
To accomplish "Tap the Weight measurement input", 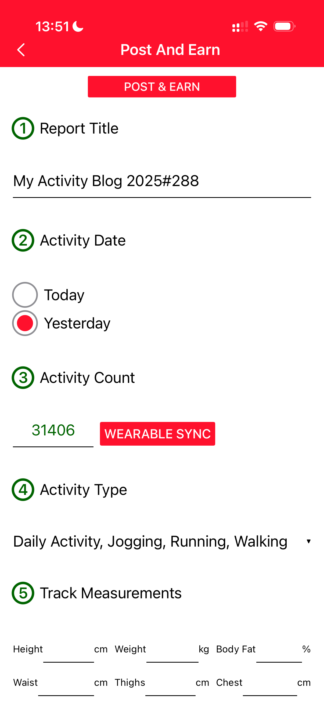I will tap(172, 655).
